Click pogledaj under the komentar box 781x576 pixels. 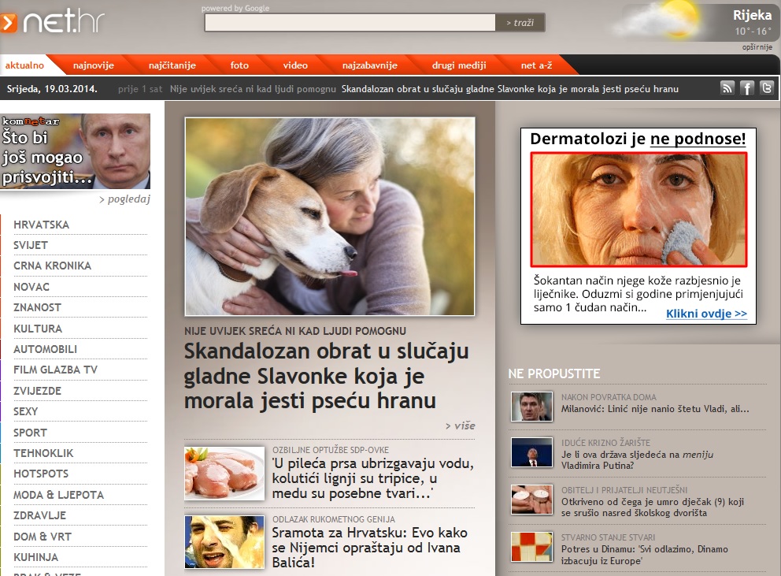click(124, 199)
